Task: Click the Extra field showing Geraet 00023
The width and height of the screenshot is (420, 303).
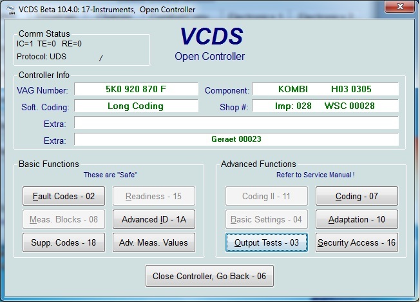Action: pyautogui.click(x=236, y=139)
